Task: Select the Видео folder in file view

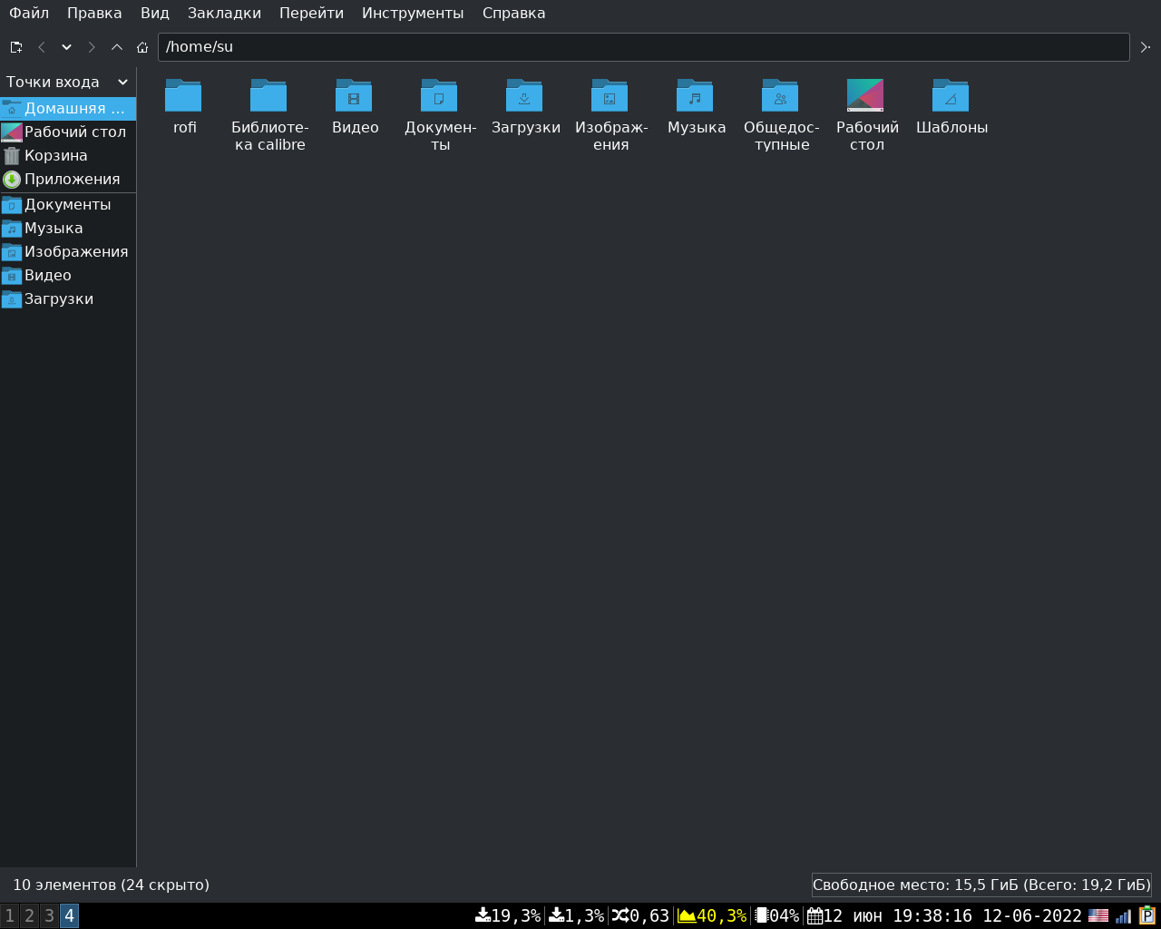Action: pyautogui.click(x=354, y=95)
